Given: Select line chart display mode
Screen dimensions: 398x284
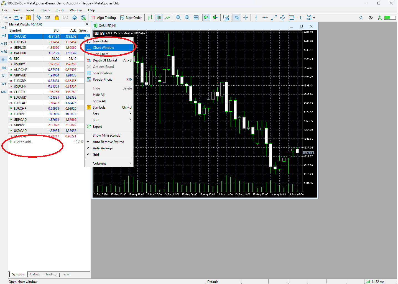Looking at the screenshot, I should point(168,17).
